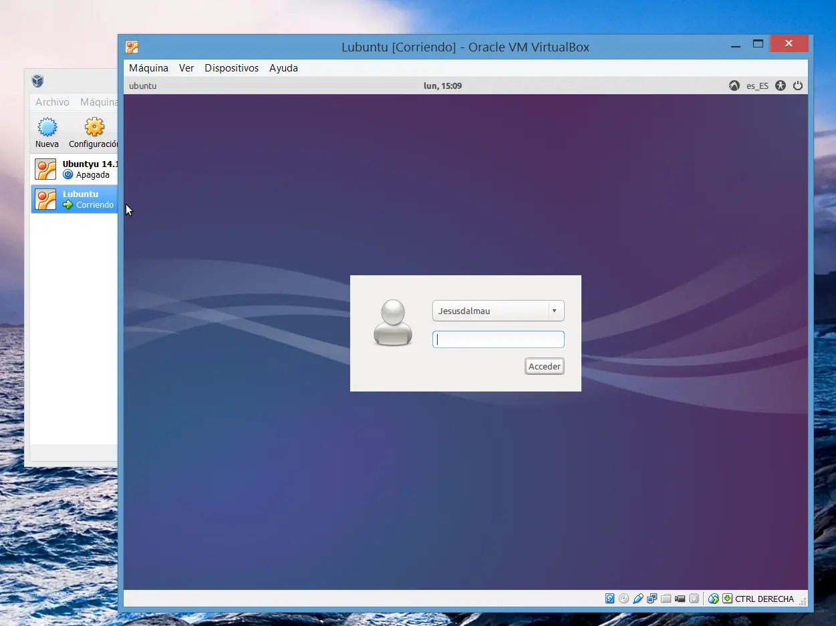Click the power icon on the login bar
836x626 pixels.
tap(798, 86)
